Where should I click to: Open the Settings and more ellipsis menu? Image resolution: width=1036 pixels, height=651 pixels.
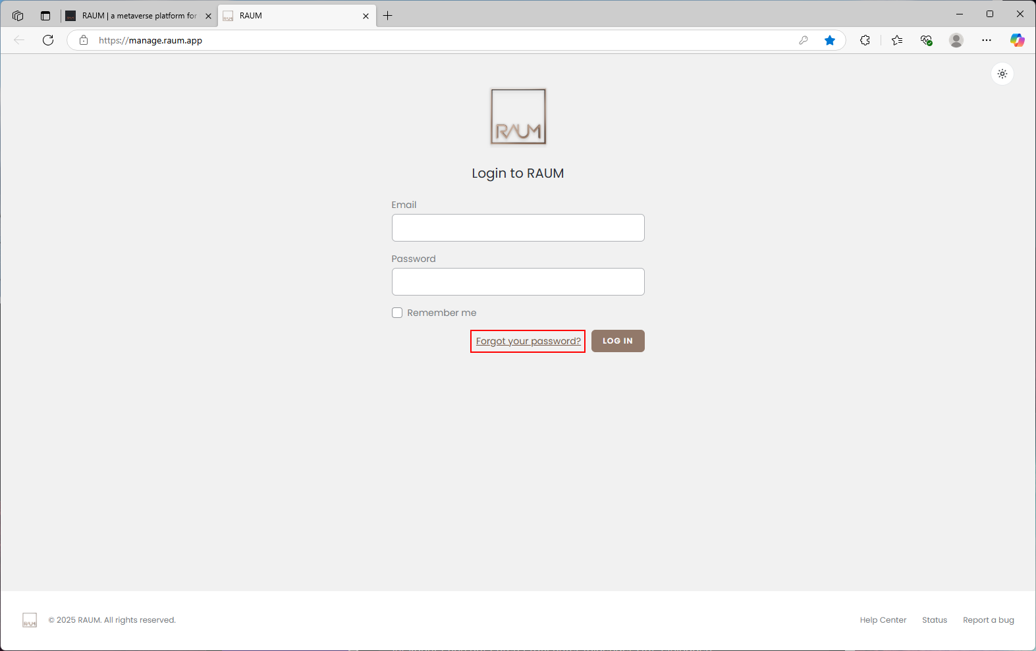[x=987, y=40]
